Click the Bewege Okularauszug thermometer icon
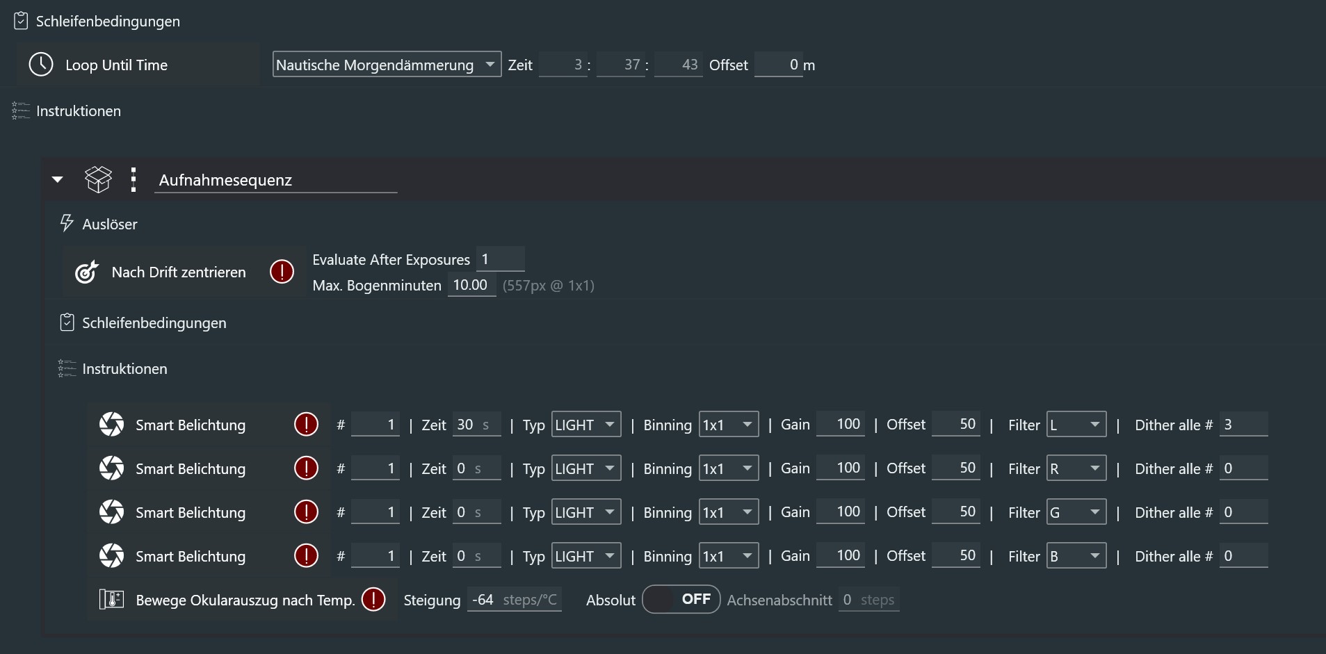This screenshot has height=654, width=1326. tap(111, 599)
